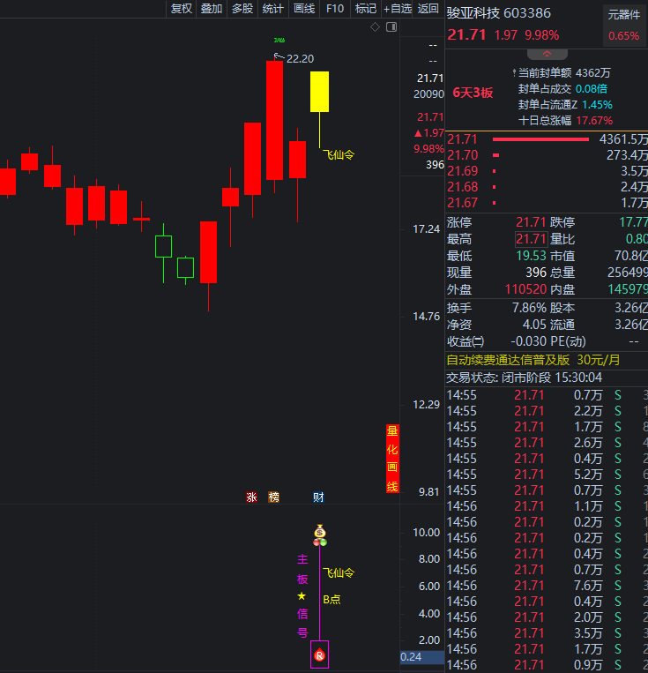Click the 净资 4.05 value

(x=534, y=325)
